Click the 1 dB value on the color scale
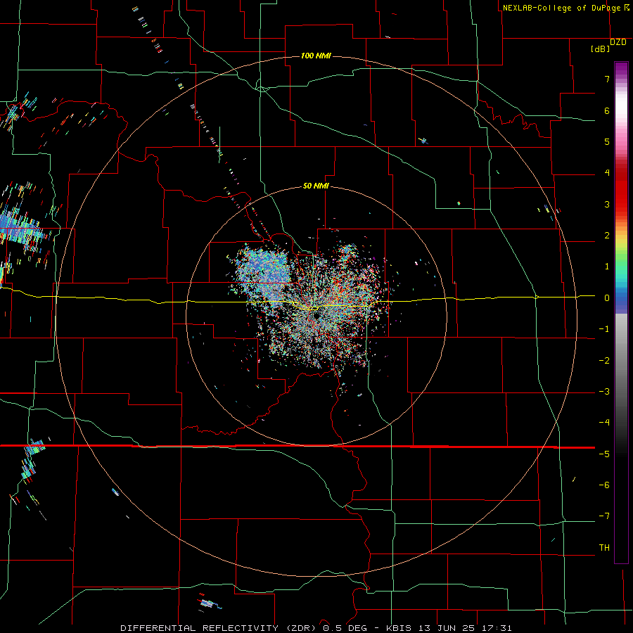 [x=607, y=267]
